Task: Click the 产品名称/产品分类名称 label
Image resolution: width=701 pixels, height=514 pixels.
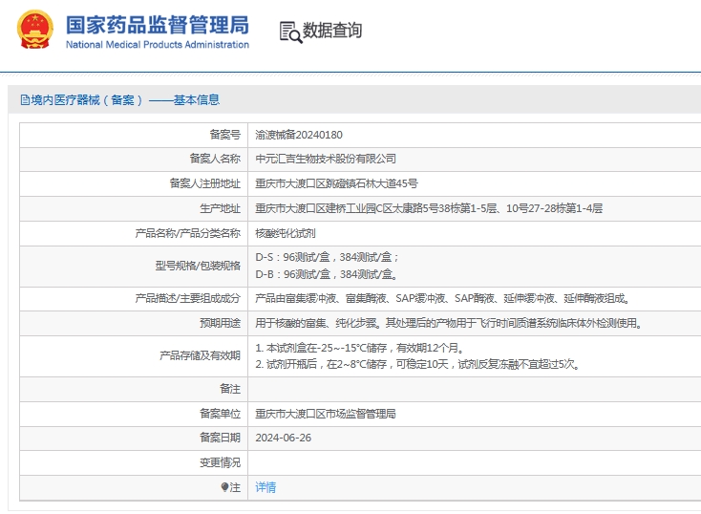Action: point(188,233)
